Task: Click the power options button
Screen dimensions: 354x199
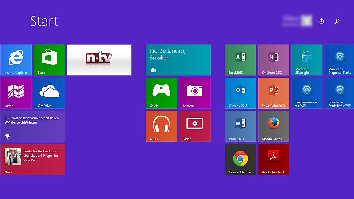Action: (321, 21)
